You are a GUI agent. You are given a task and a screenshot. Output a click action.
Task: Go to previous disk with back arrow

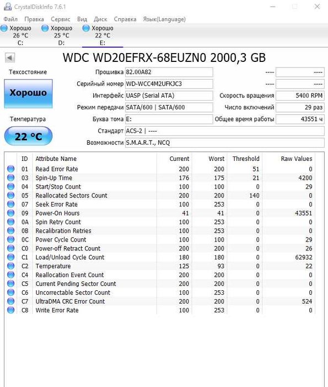10,58
